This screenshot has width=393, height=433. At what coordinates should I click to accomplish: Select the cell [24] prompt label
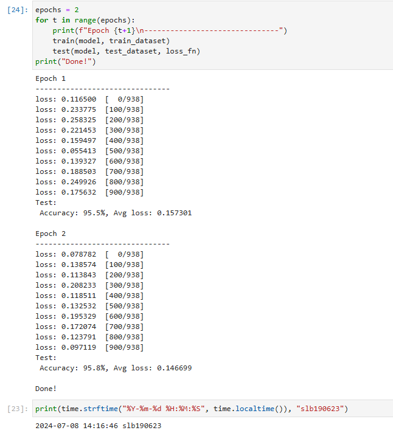(18, 10)
